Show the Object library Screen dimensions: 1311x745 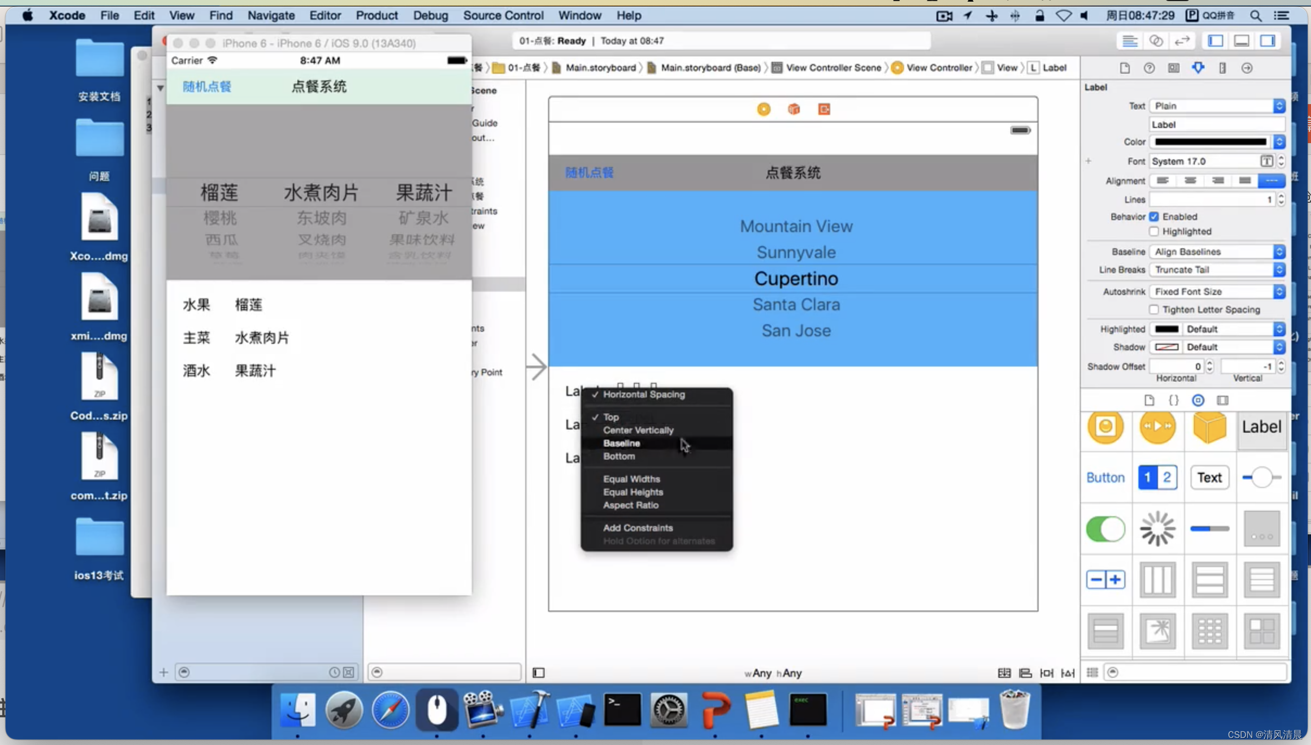[x=1198, y=400]
